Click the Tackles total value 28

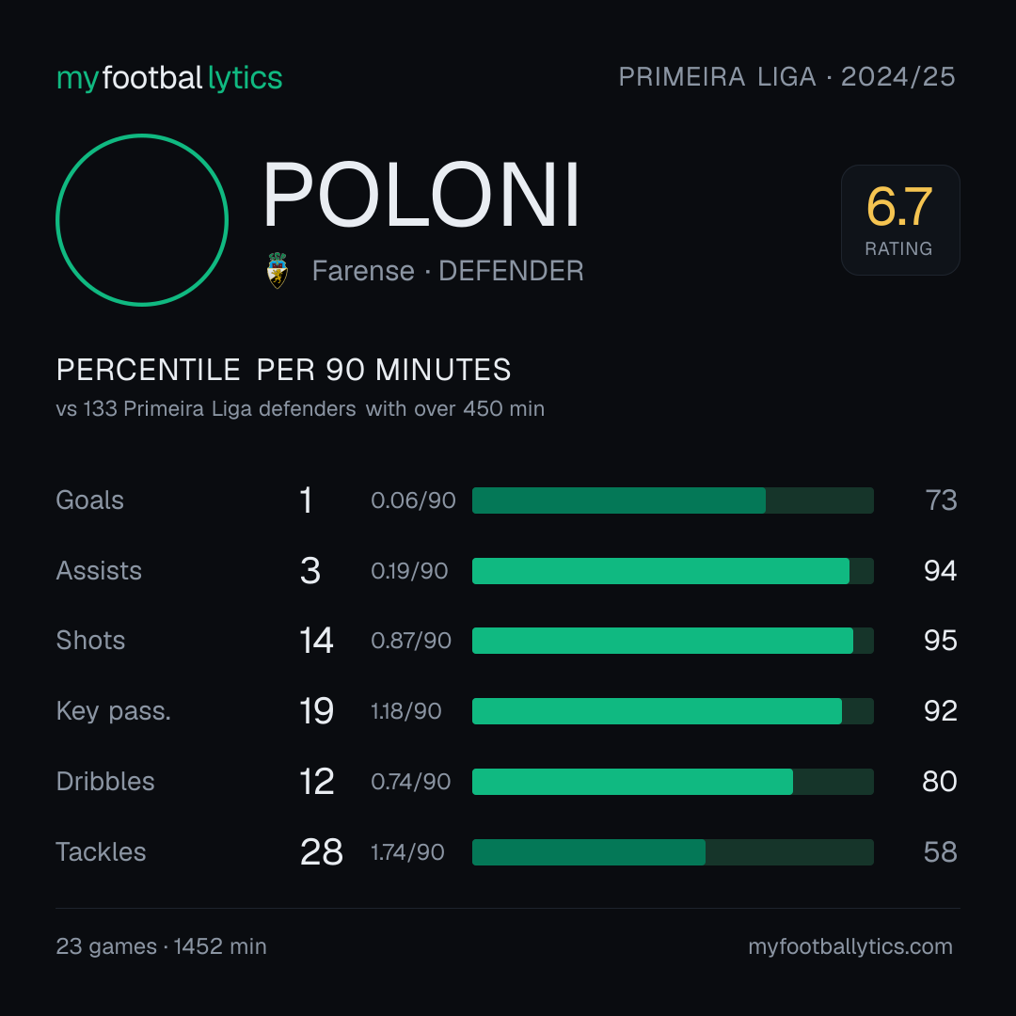click(322, 852)
